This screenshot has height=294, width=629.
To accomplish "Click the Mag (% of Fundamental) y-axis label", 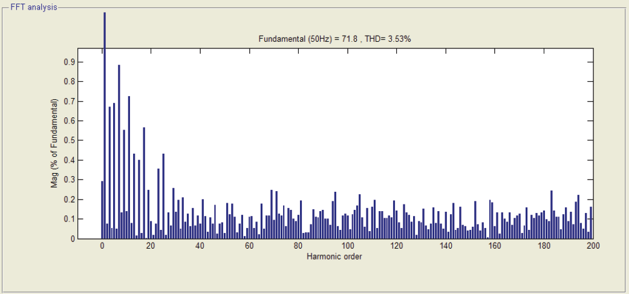I will (54, 143).
